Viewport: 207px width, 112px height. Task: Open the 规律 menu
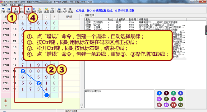pyautogui.click(x=13, y=5)
